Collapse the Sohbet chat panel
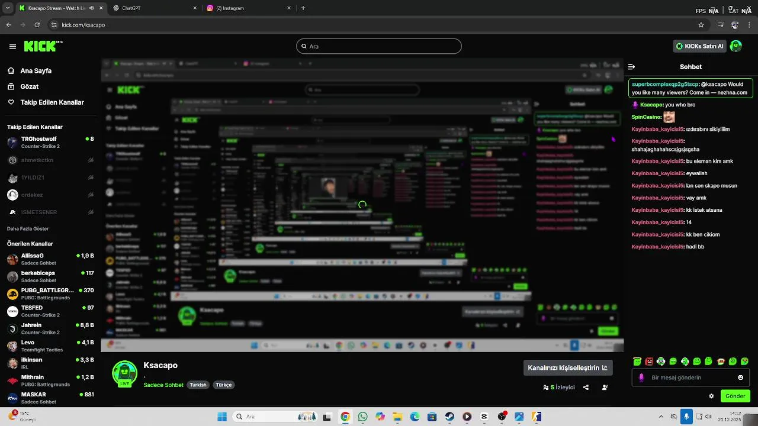 [631, 67]
